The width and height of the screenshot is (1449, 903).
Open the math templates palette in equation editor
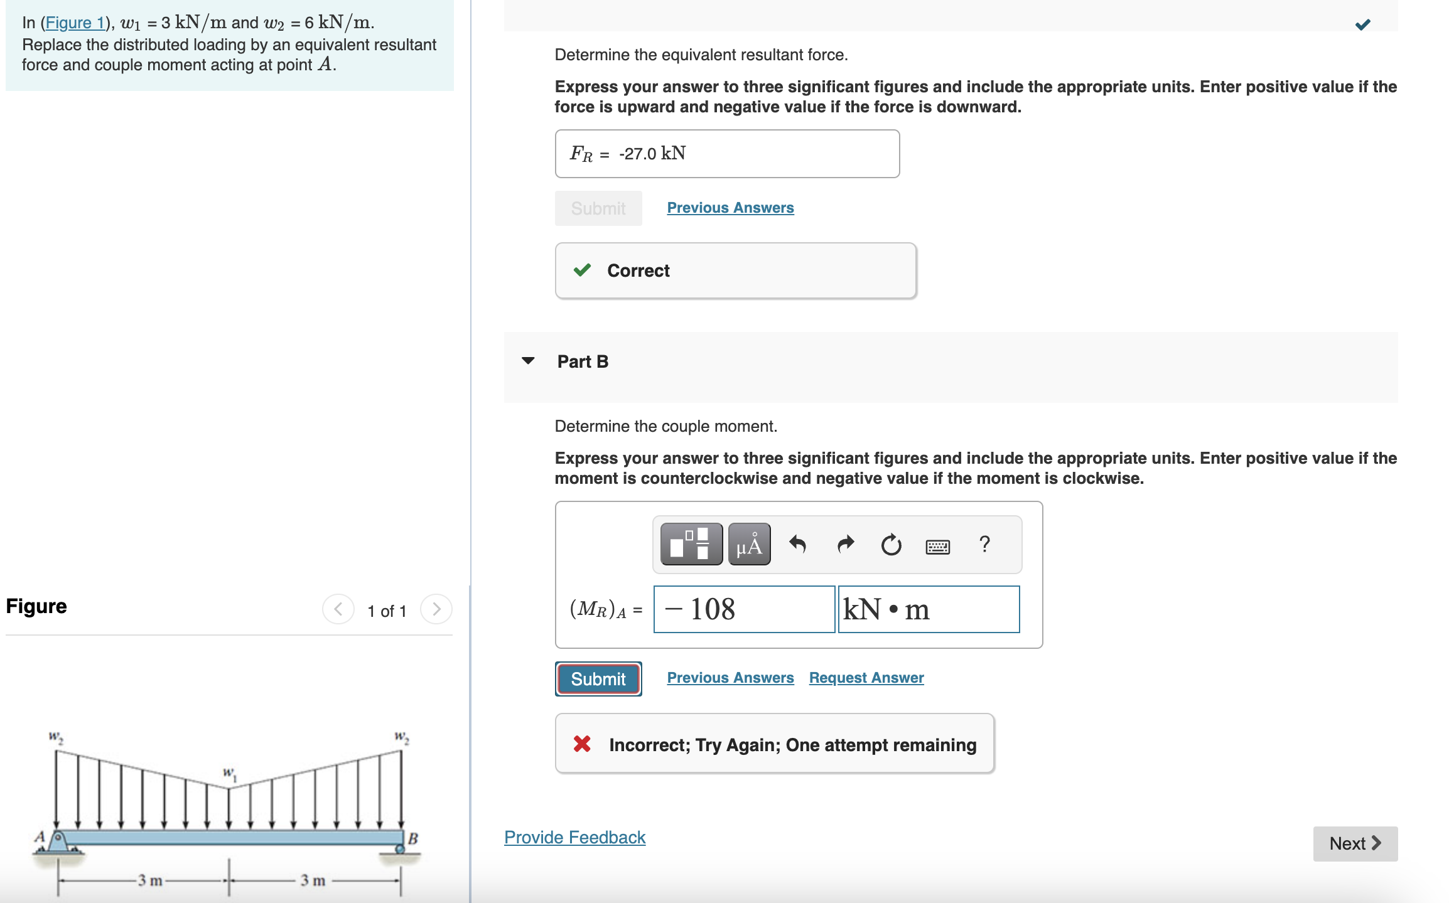[691, 545]
